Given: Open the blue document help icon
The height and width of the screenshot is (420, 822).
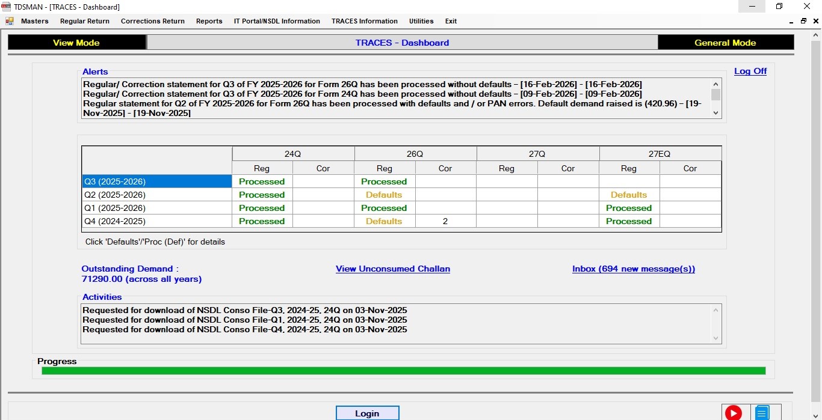Looking at the screenshot, I should point(762,412).
